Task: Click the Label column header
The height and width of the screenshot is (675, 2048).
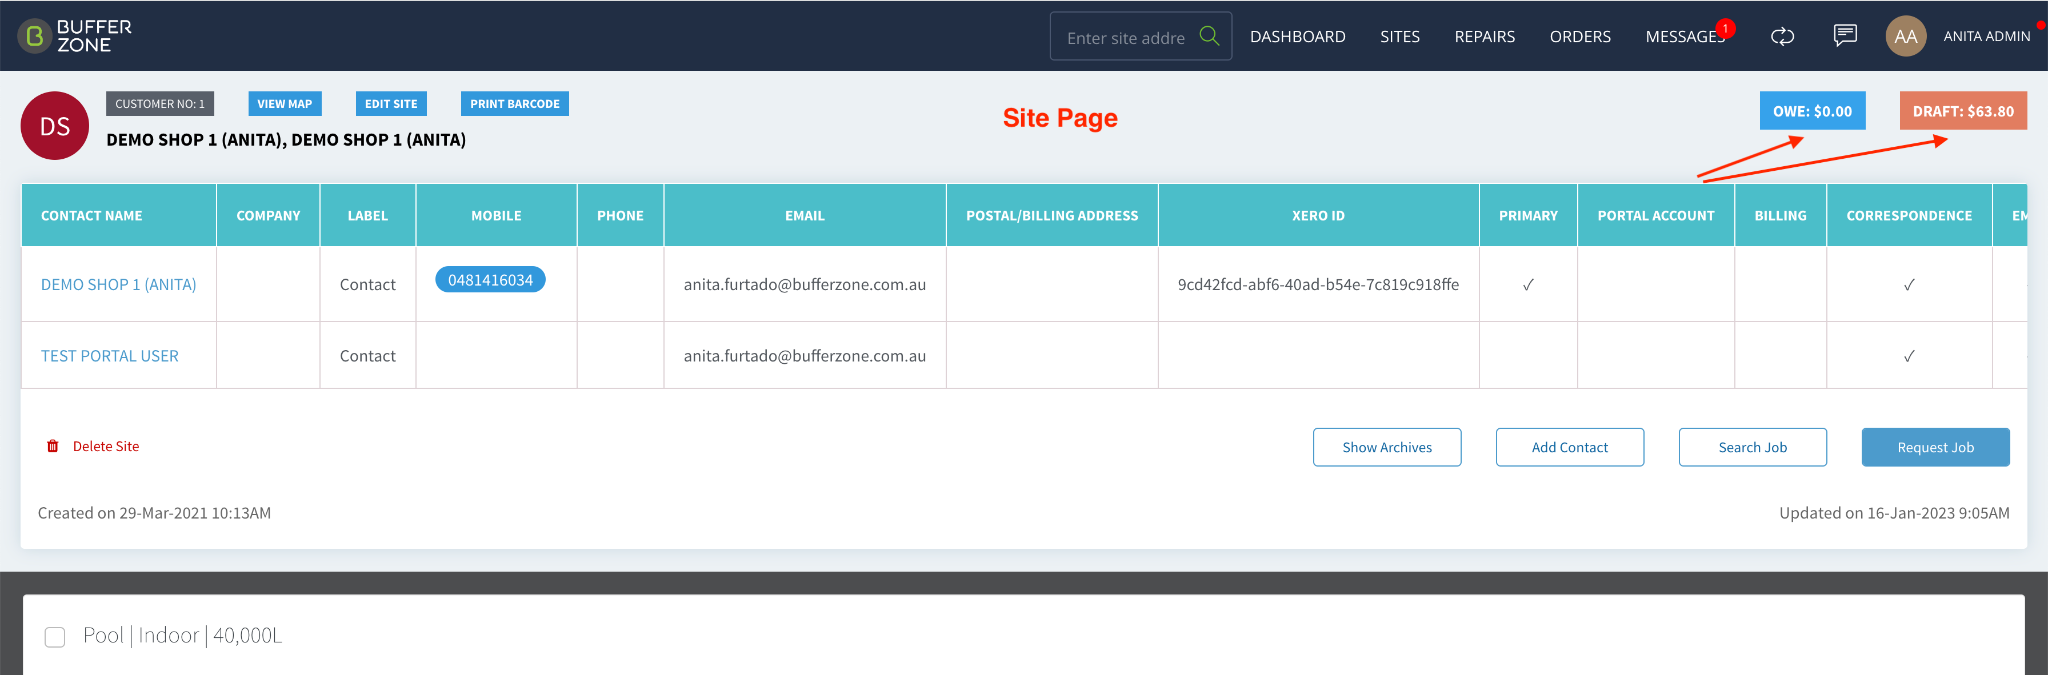Action: [x=367, y=215]
